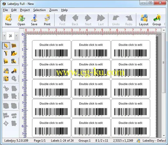Open the Zoom menu
The width and height of the screenshot is (168, 145).
[53, 10]
